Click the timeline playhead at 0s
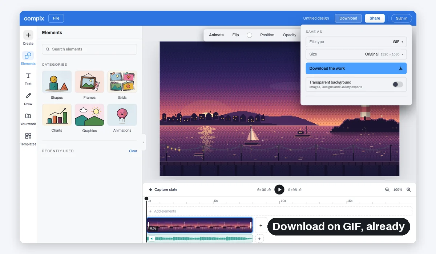436x254 pixels. click(146, 198)
